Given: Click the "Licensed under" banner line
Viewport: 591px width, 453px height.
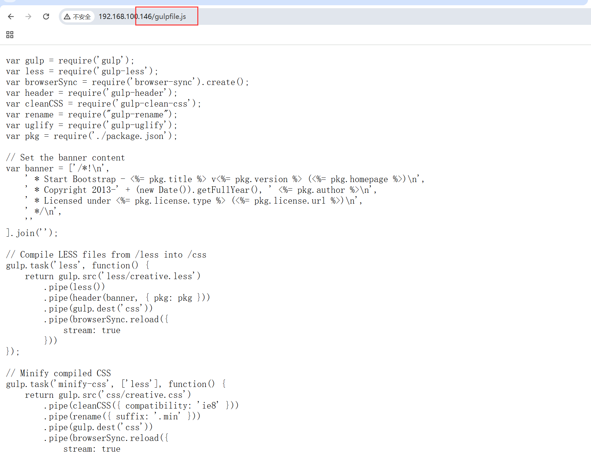Looking at the screenshot, I should point(193,201).
